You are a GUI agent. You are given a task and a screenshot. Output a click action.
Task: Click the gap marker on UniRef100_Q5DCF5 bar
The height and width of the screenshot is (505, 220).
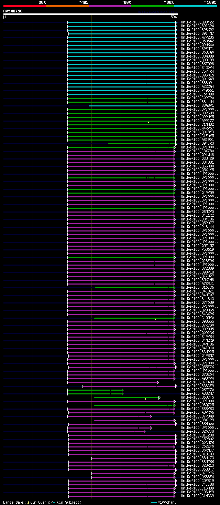145,399
